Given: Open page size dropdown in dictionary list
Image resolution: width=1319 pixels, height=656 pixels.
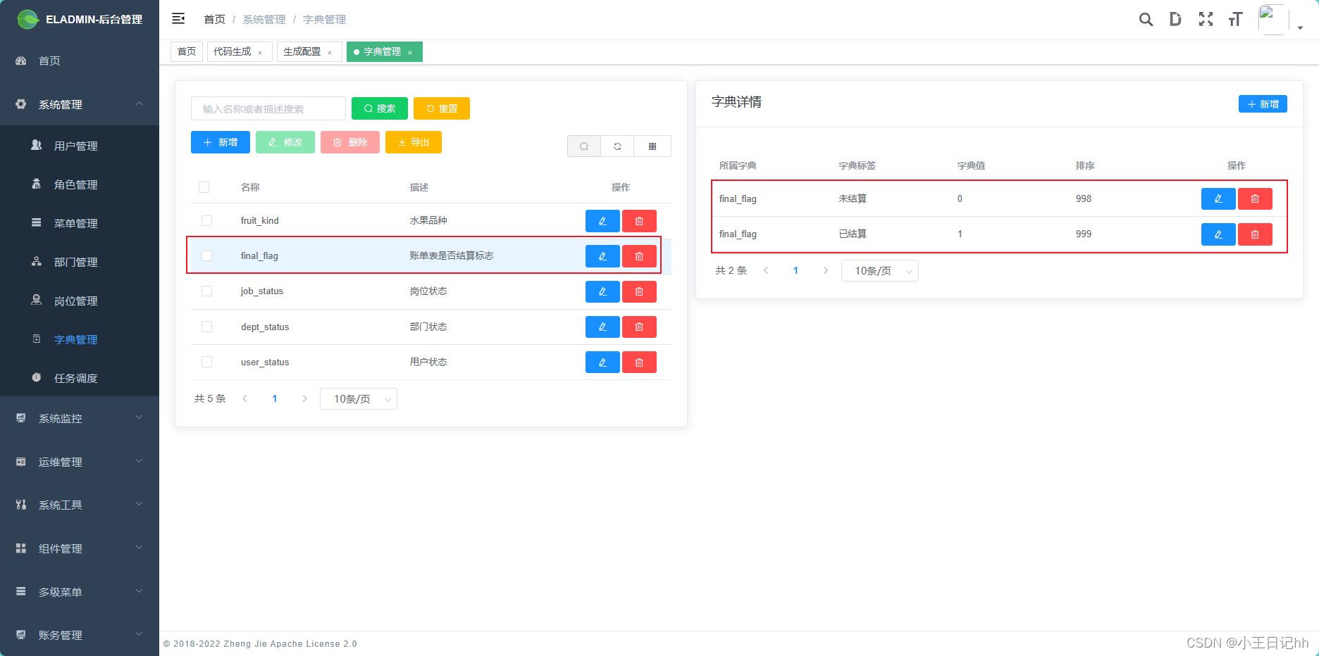Looking at the screenshot, I should (x=359, y=399).
